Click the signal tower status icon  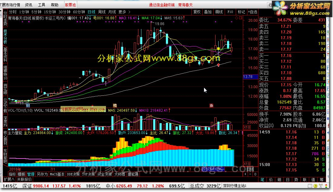(x=321, y=186)
